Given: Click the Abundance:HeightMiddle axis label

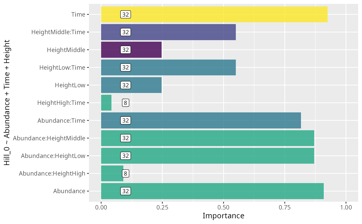Looking at the screenshot, I should pos(49,138).
